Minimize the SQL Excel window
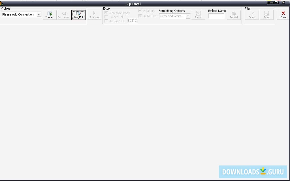 [271, 3]
